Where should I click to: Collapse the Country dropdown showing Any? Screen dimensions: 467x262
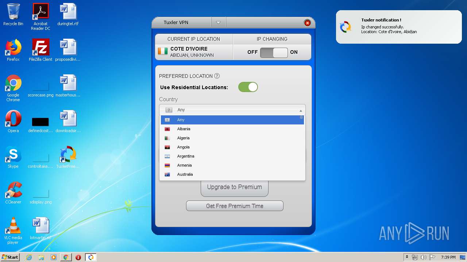(x=232, y=110)
